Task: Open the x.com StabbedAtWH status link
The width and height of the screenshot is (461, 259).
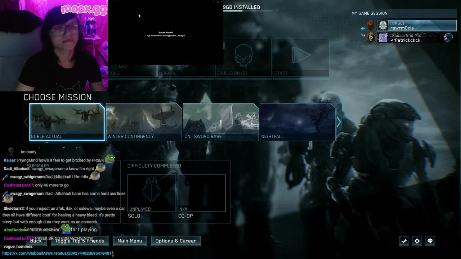Action: (x=57, y=253)
